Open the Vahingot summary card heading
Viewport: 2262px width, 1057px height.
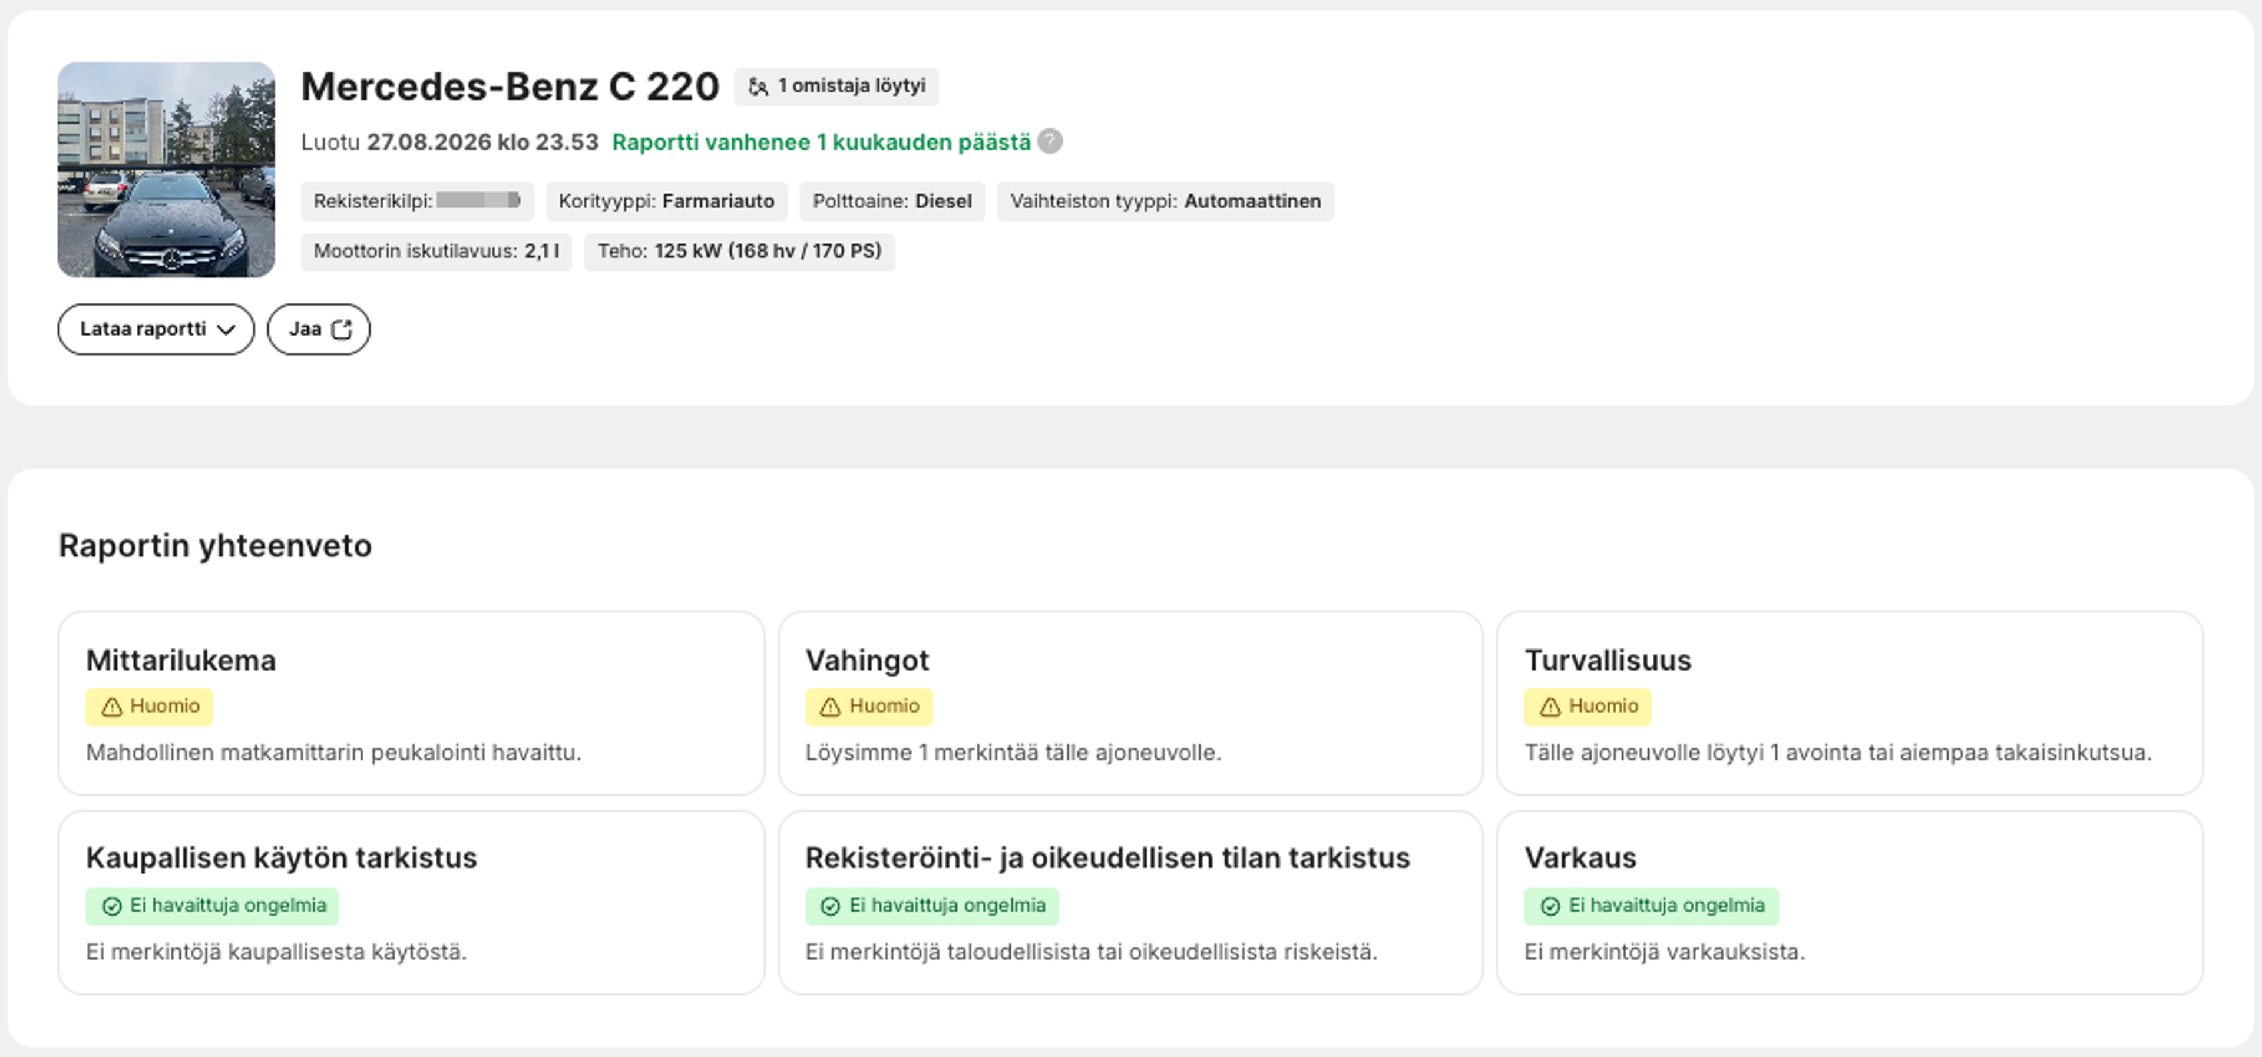[868, 660]
